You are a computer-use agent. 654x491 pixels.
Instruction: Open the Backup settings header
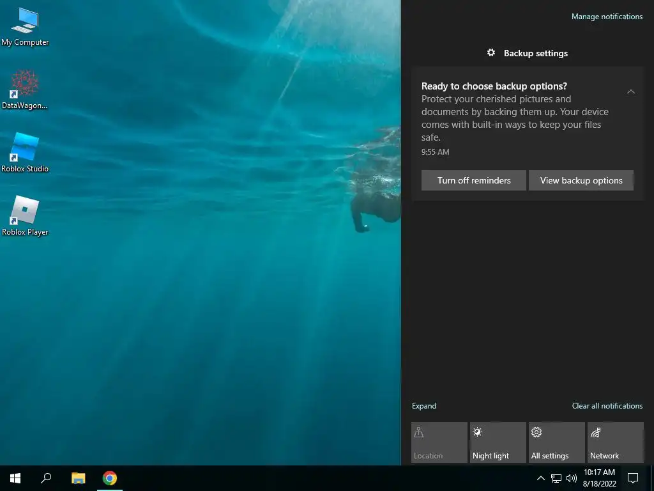point(527,53)
